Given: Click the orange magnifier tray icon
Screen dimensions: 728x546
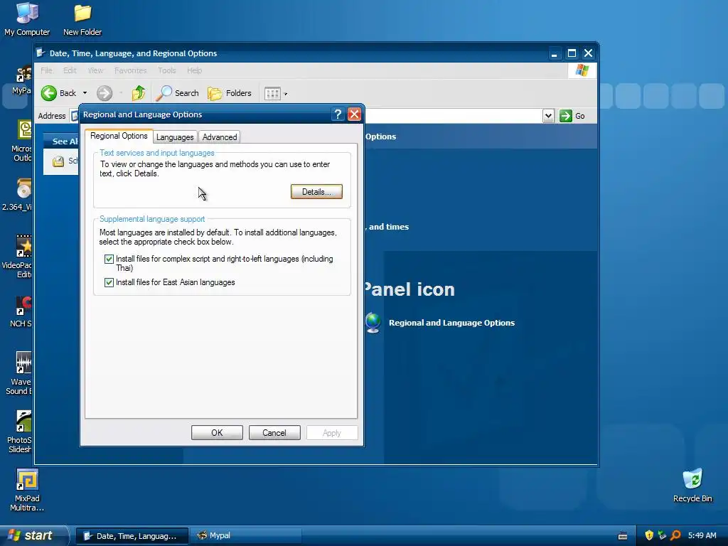Looking at the screenshot, I should 675,535.
